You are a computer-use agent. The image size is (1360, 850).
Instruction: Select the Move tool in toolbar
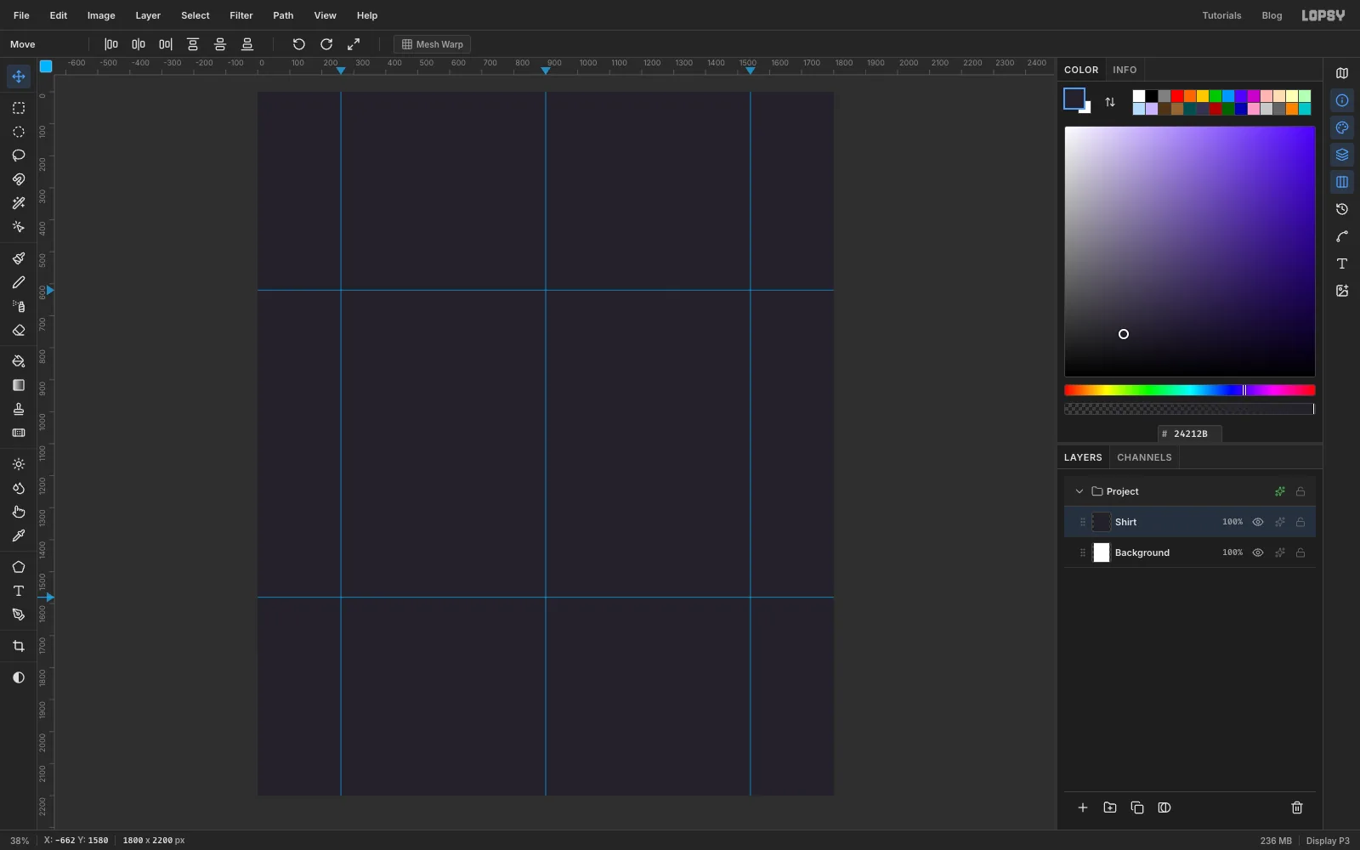tap(18, 76)
